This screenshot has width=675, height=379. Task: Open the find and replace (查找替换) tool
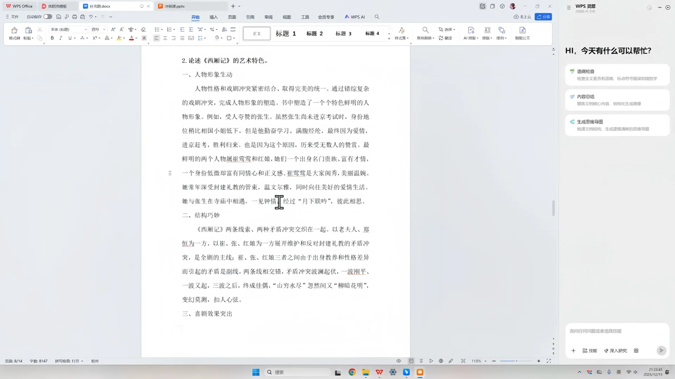425,33
